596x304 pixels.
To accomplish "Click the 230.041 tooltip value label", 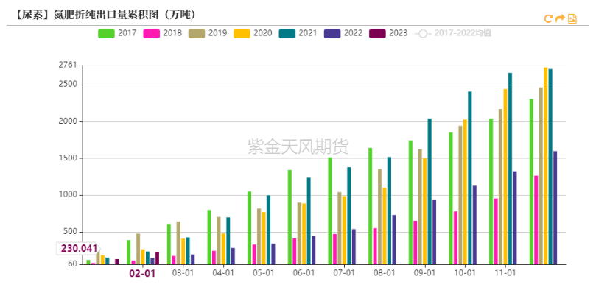I will click(79, 249).
